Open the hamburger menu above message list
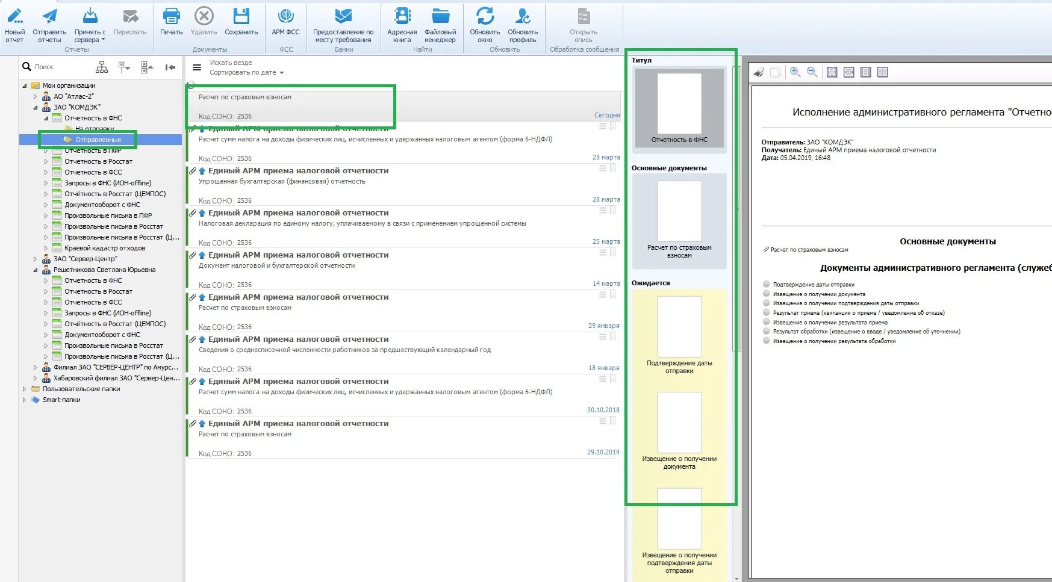This screenshot has width=1052, height=582. 197,67
